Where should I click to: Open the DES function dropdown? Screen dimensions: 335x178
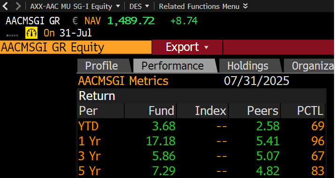click(139, 7)
